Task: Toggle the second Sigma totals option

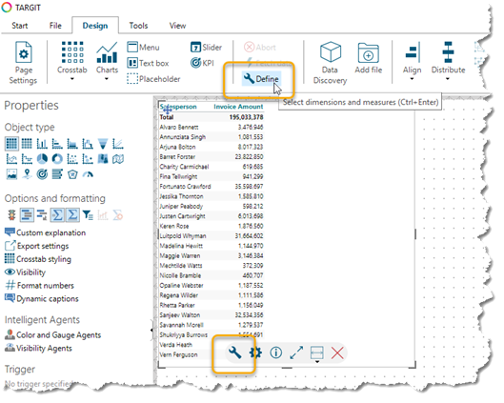Action: [x=72, y=215]
